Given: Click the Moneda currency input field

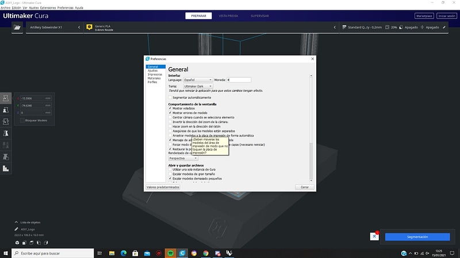Looking at the screenshot, I should point(239,80).
